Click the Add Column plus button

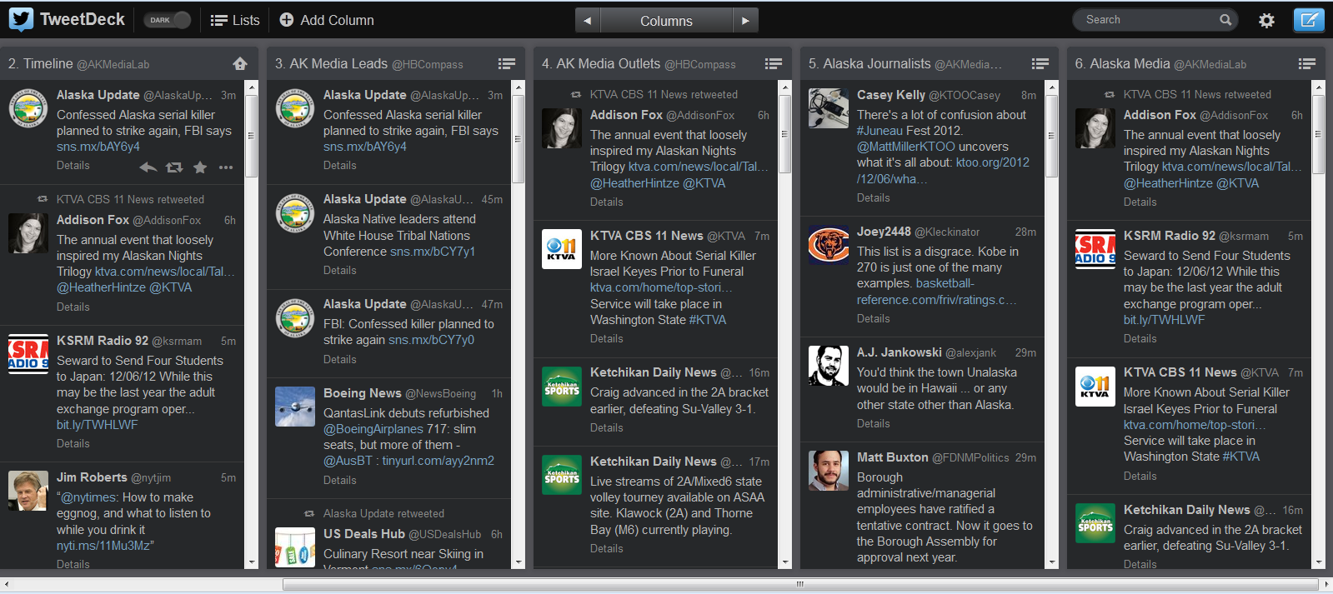click(287, 20)
